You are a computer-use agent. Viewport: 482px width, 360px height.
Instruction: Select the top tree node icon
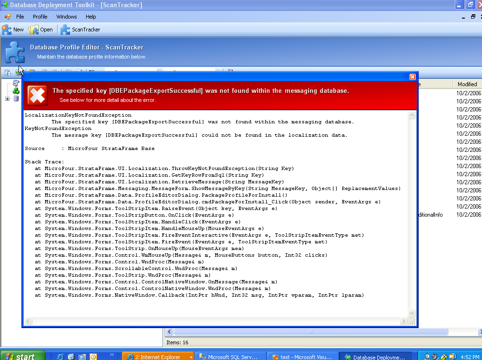point(16,83)
